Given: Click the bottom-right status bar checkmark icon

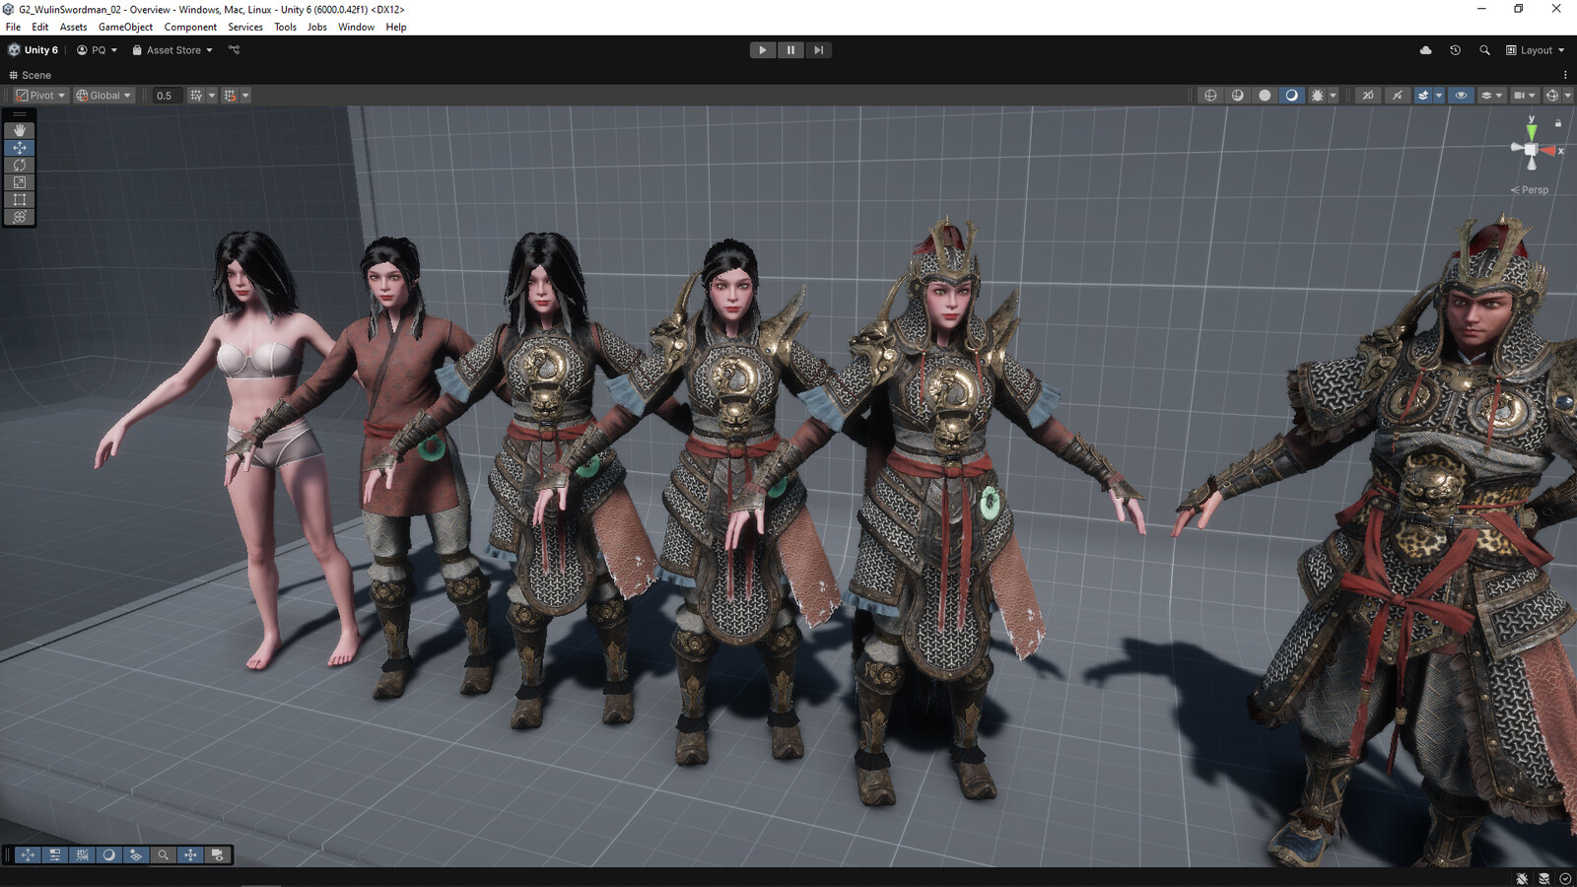Looking at the screenshot, I should (1565, 878).
